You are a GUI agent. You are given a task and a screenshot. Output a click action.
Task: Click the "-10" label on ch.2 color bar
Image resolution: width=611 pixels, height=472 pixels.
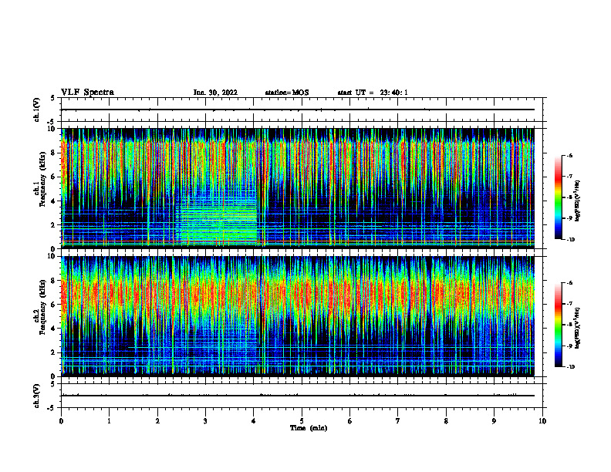click(570, 367)
